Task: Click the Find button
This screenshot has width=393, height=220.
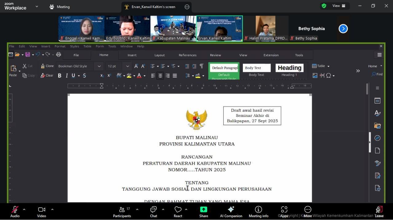Action: tap(377, 74)
